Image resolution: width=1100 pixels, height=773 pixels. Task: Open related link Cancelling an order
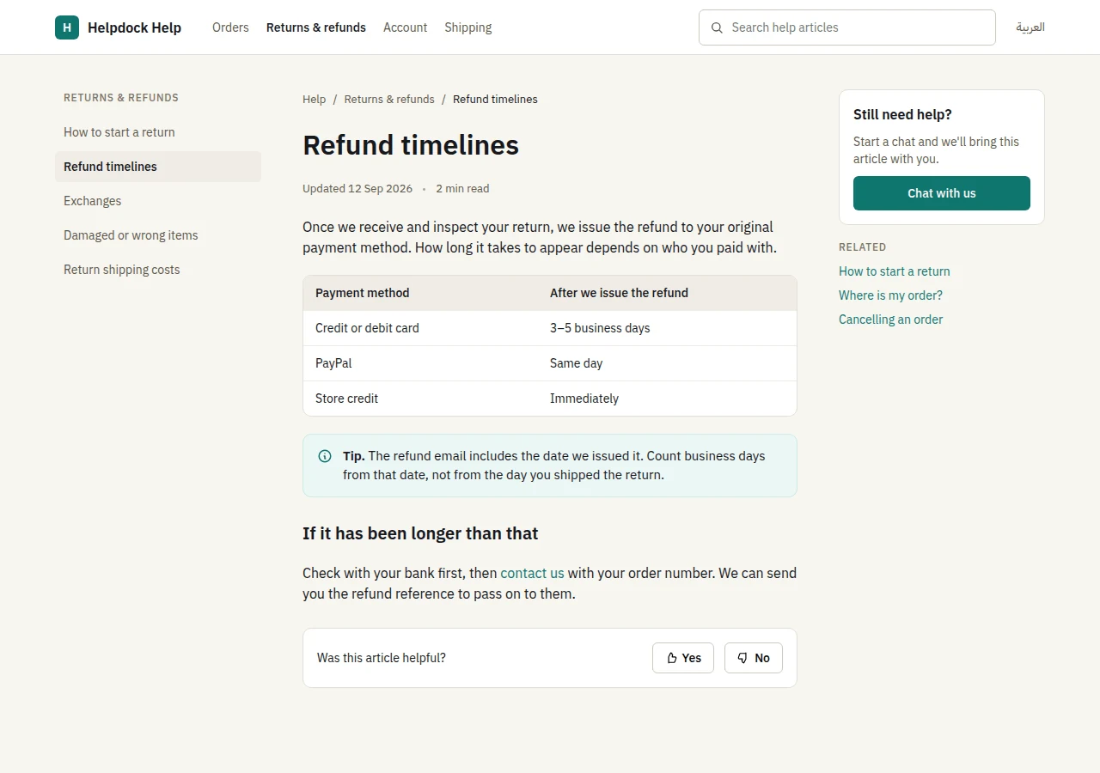point(890,320)
